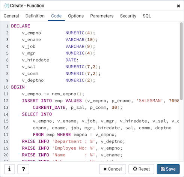Open help via the question mark button
The image size is (184, 177).
[x=23, y=169]
